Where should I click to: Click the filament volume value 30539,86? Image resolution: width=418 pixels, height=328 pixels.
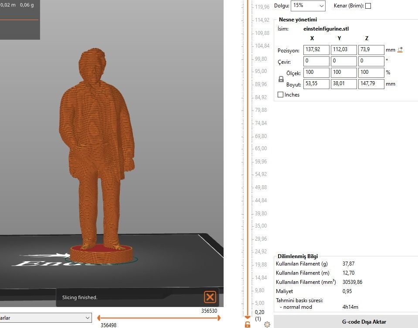pos(353,282)
